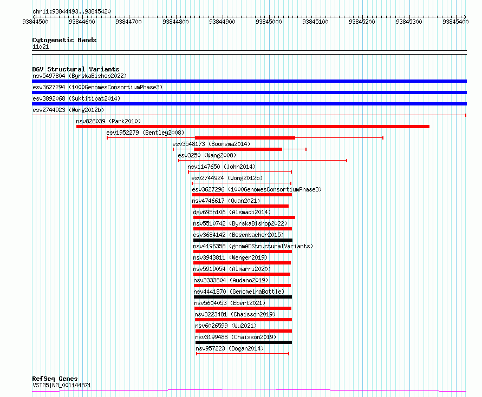Click the chr11:93844493..93845420 region label
This screenshot has width=482, height=397.
pos(71,12)
